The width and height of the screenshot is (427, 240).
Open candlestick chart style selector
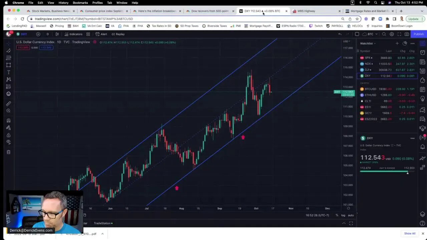(57, 34)
